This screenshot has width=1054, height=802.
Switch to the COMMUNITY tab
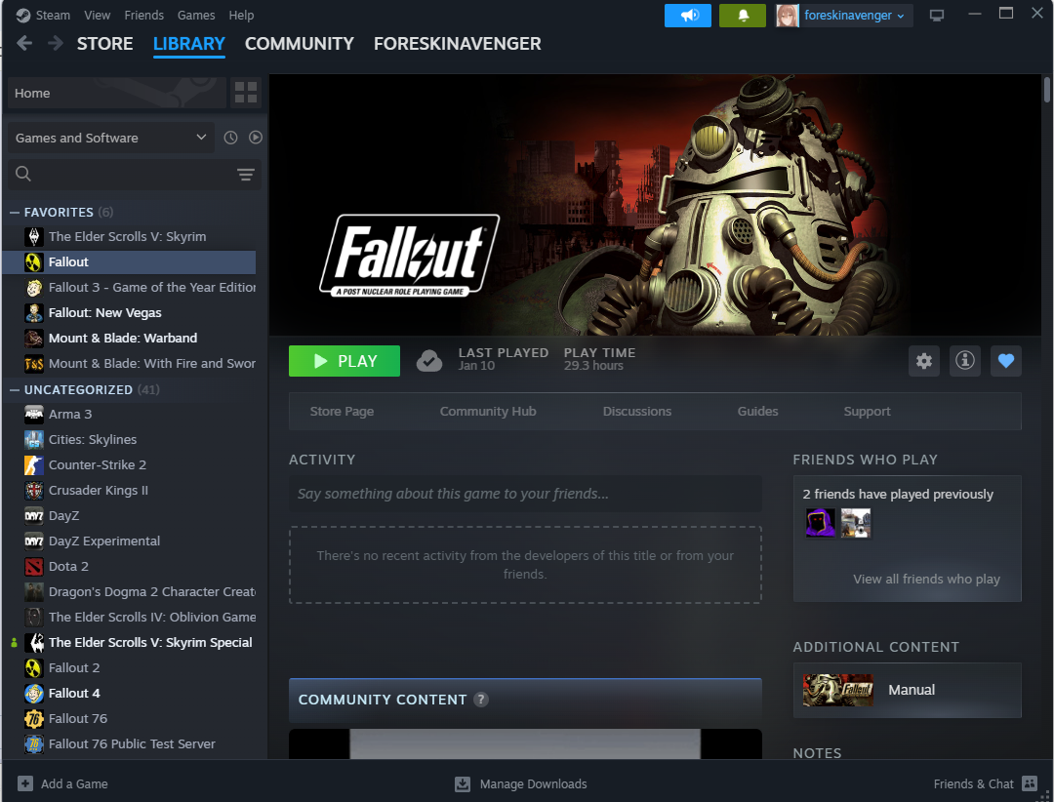pos(300,44)
